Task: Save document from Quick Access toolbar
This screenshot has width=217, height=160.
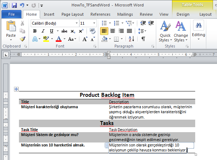Action: coord(14,5)
